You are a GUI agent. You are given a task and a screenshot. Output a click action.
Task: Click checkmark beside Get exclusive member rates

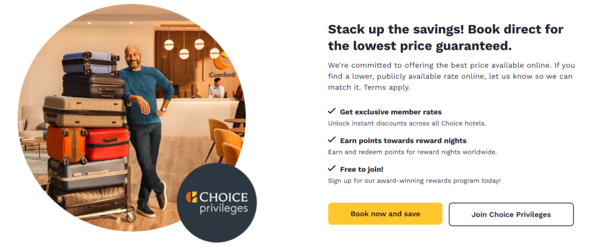[x=332, y=111]
